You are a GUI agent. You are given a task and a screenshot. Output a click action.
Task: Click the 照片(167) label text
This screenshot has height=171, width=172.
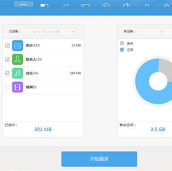click(33, 45)
